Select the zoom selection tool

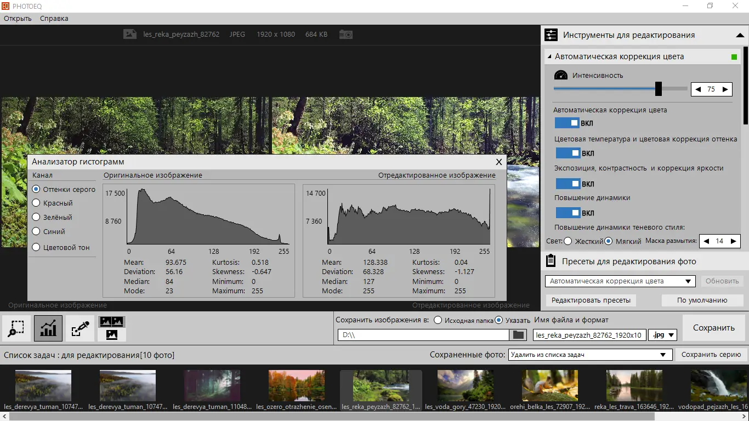click(x=16, y=328)
